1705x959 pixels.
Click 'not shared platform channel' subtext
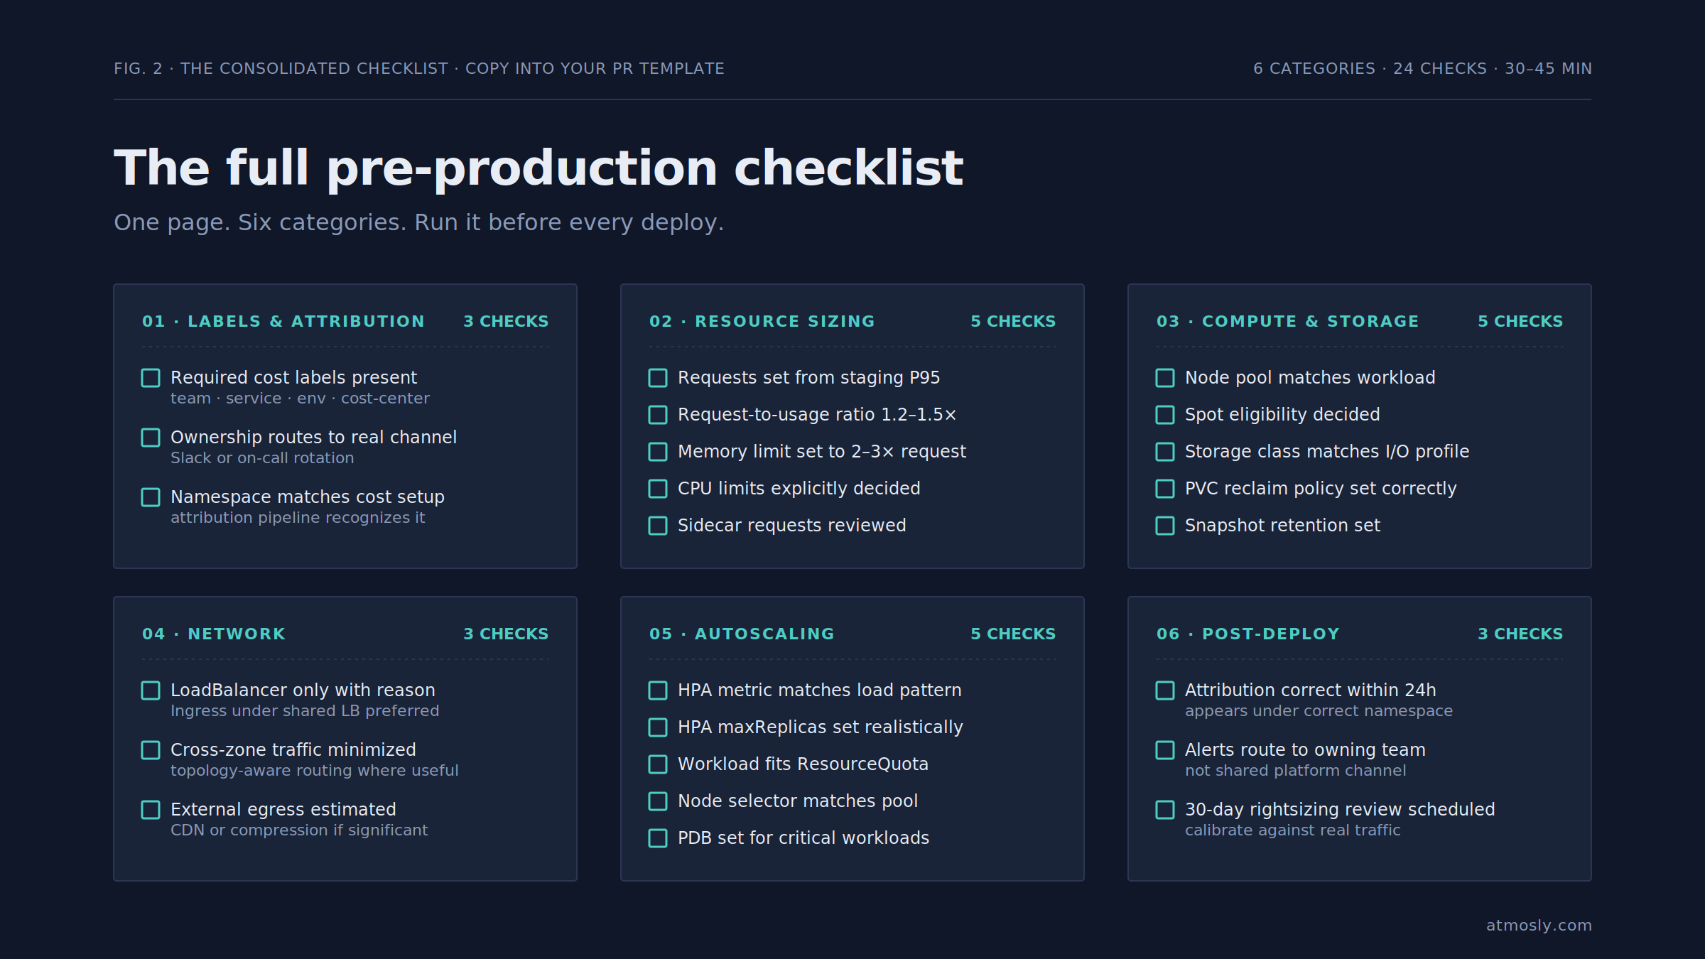[1295, 771]
